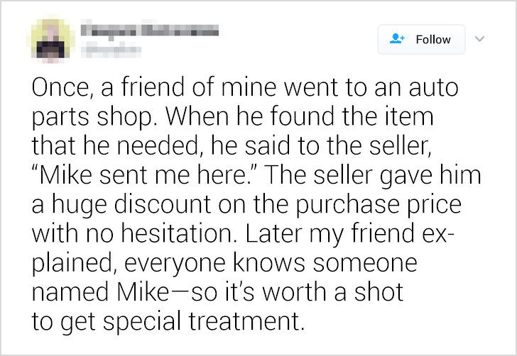Click the words "The seller gave him"

pos(372,175)
